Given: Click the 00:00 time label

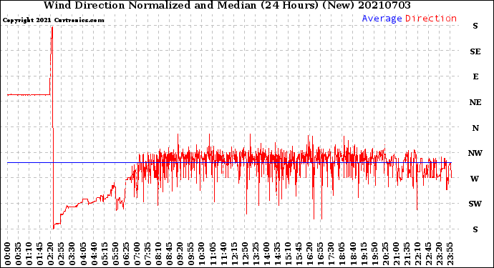Looking at the screenshot, I should tap(8, 254).
